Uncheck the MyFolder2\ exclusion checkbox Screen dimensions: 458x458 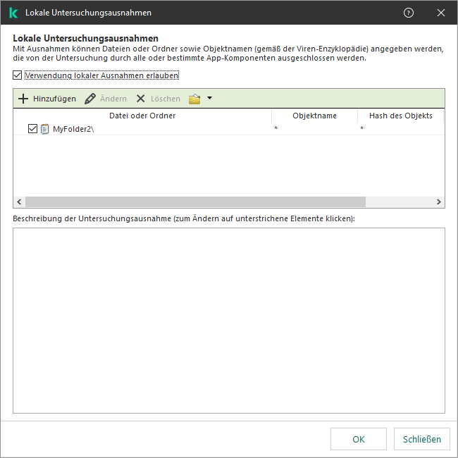pos(32,129)
